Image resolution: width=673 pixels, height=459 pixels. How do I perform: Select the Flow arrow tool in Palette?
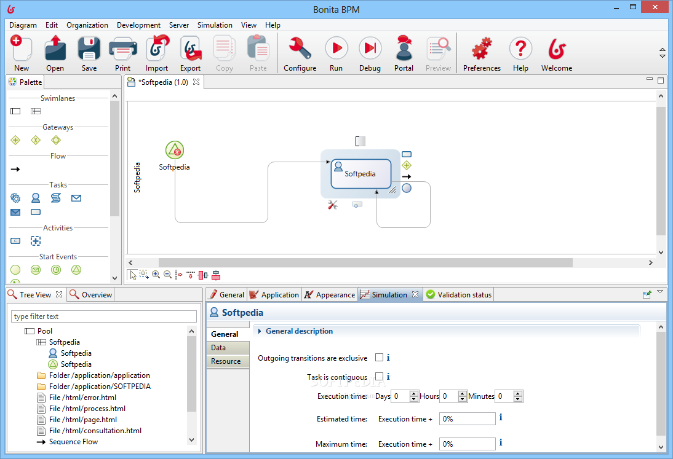point(15,170)
